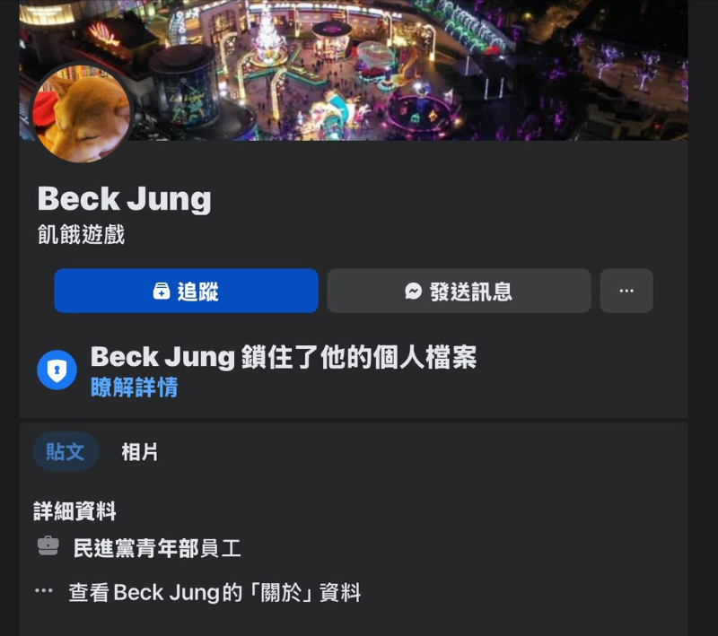Click Beck Jung 鎖住了他的個人檔案 notice

click(x=284, y=357)
